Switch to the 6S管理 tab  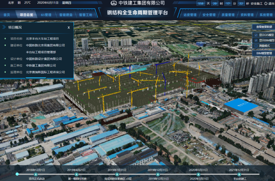click(46, 15)
